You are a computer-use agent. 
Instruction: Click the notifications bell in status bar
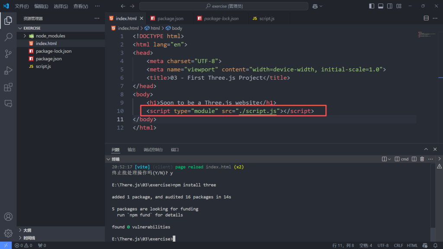pos(436,246)
